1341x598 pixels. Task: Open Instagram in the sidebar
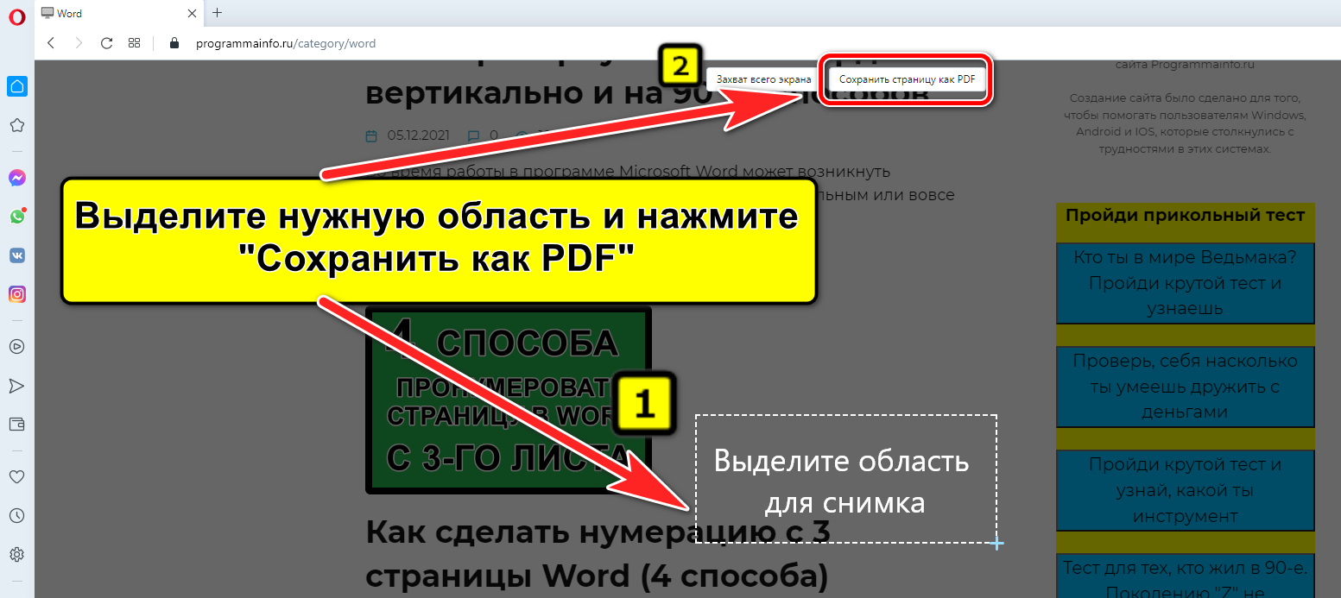16,294
